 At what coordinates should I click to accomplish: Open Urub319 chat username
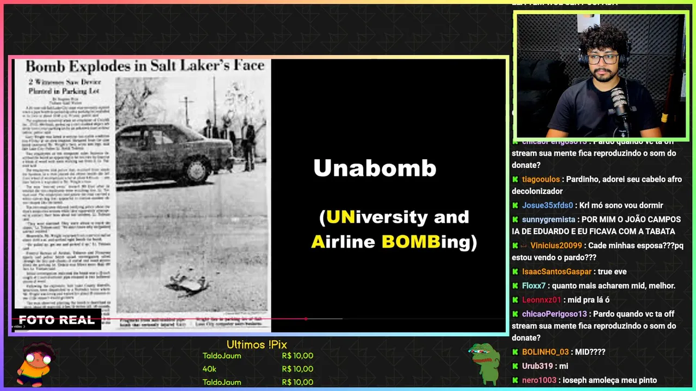coord(538,366)
